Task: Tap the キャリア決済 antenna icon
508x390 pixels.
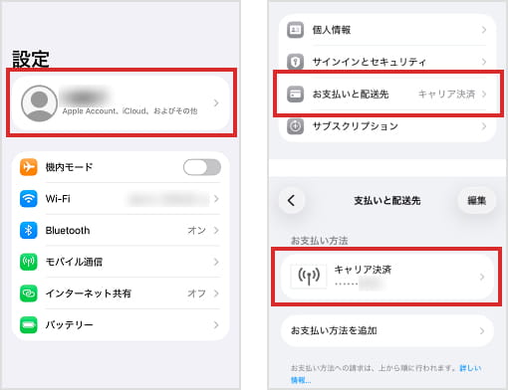Action: point(309,276)
